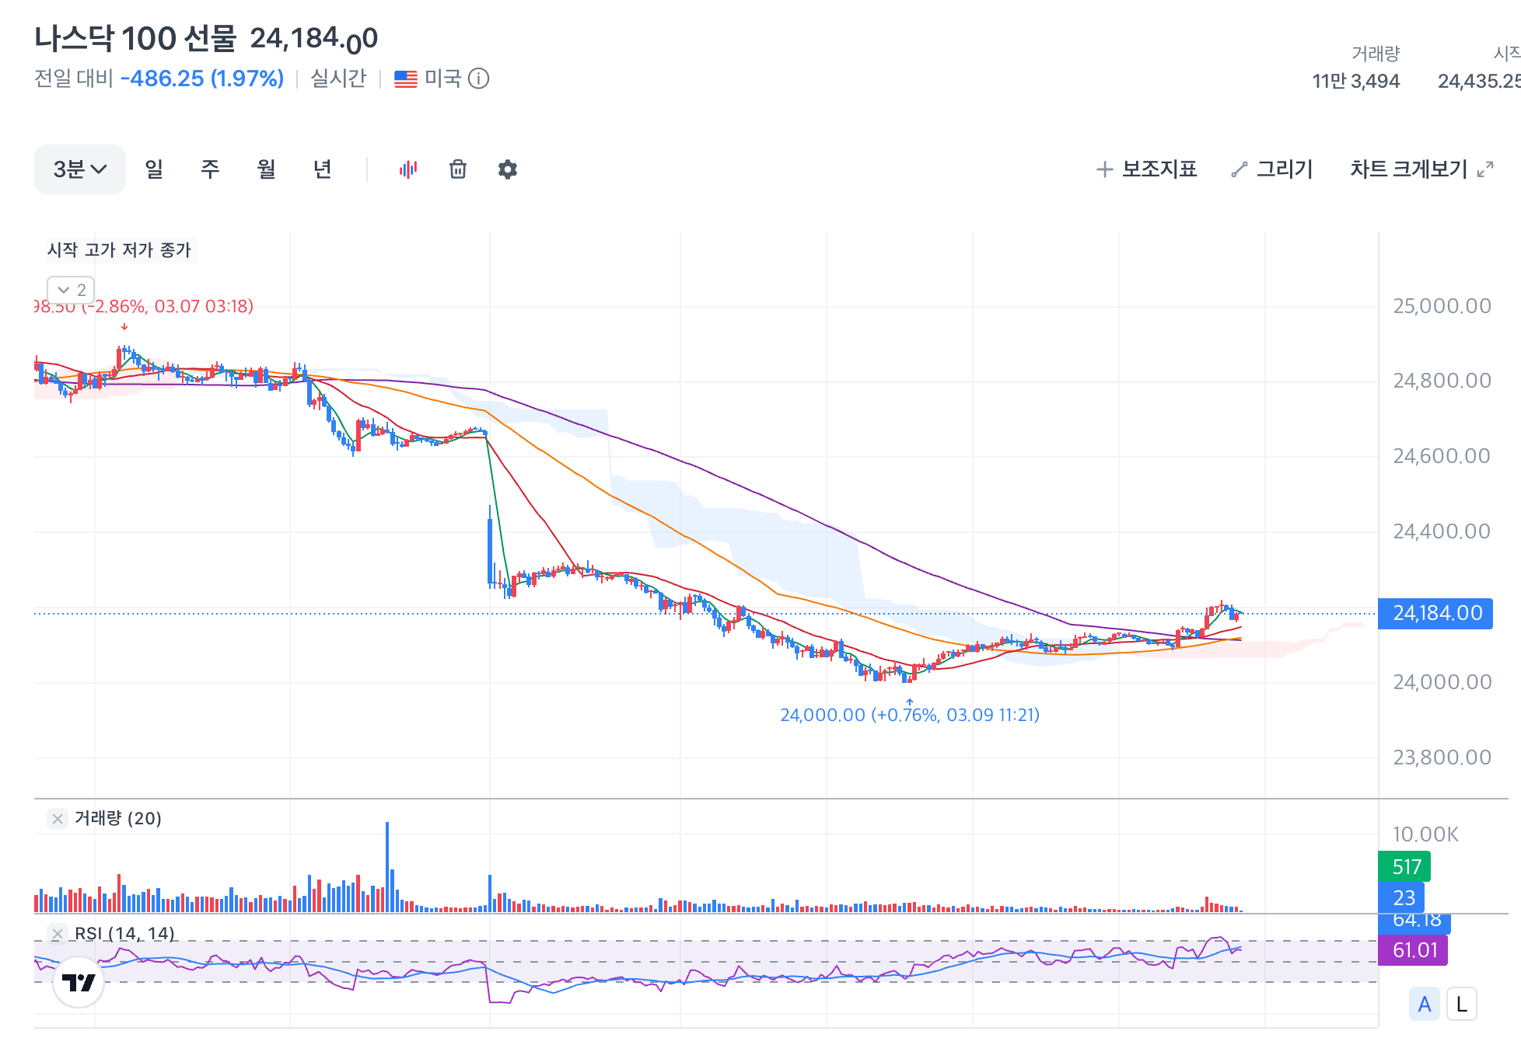Collapse the indicator legend showing 2
1521x1038 pixels.
[x=71, y=290]
